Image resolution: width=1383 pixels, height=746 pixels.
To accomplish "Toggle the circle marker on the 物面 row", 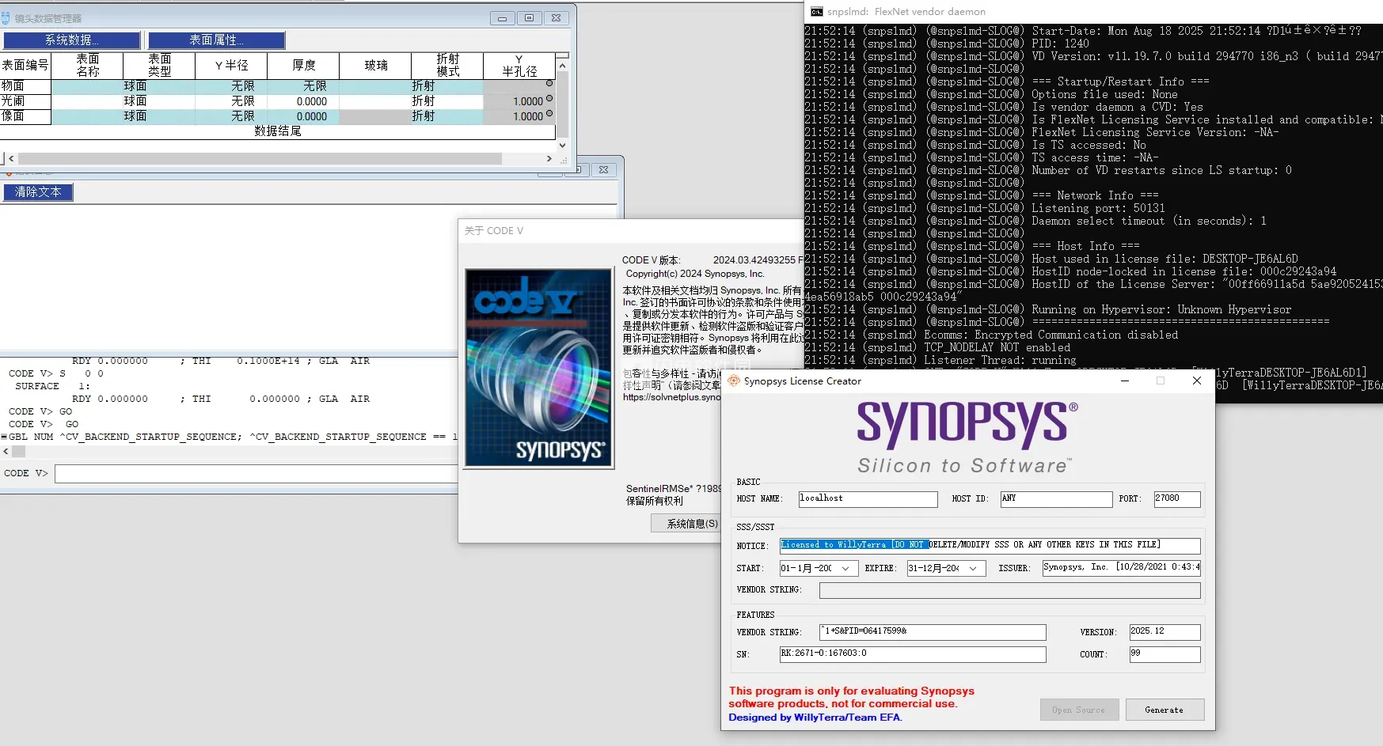I will (x=549, y=84).
